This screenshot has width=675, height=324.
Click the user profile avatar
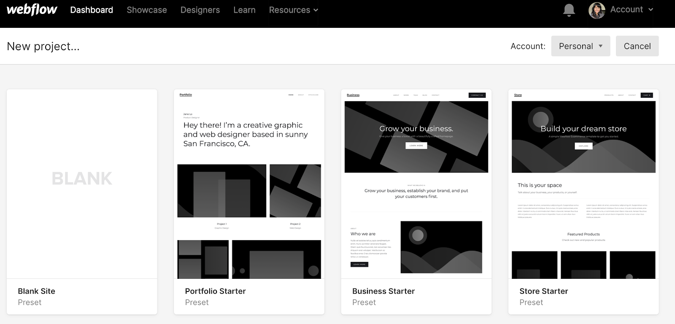click(597, 10)
